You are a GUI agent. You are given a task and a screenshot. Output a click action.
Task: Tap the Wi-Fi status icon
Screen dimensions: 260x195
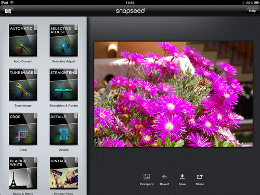[x=11, y=3]
